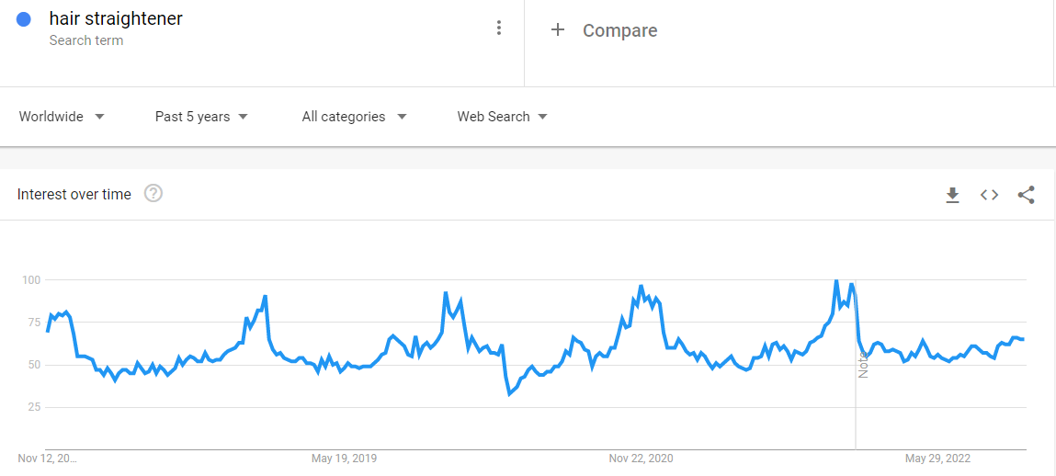The height and width of the screenshot is (476, 1056).
Task: Click the blue dot beside hair straightener
Action: [x=24, y=19]
